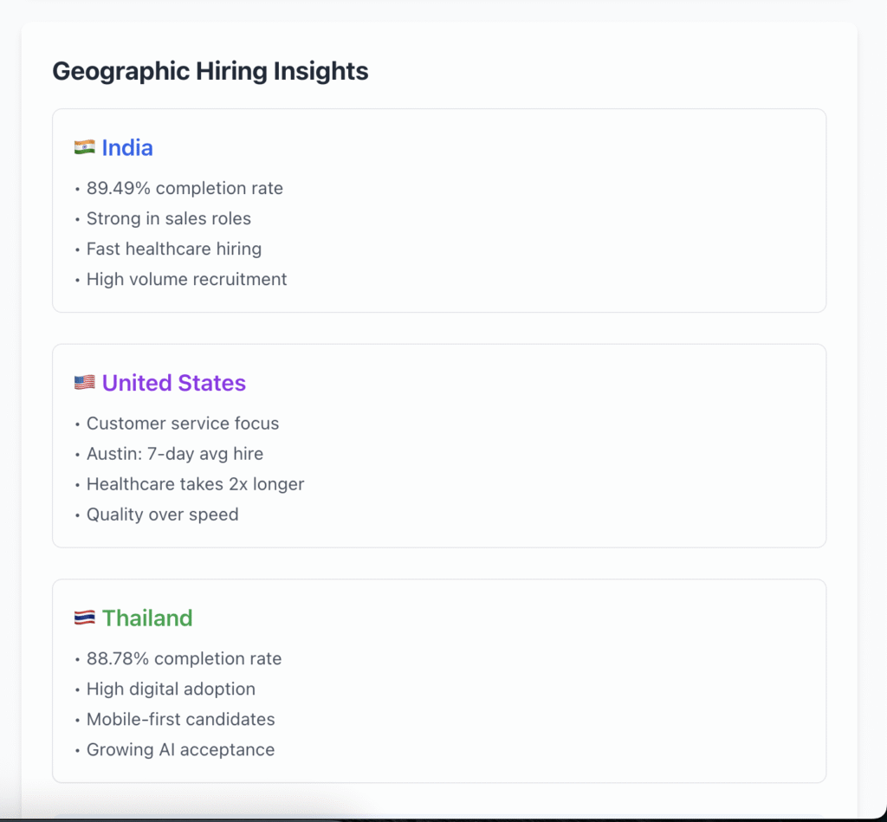Click the Thailand flag icon
The width and height of the screenshot is (887, 822).
click(84, 618)
